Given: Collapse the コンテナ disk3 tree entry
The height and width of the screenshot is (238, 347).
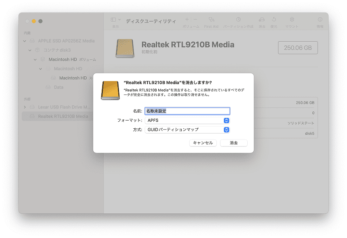Looking at the screenshot, I should (x=30, y=50).
